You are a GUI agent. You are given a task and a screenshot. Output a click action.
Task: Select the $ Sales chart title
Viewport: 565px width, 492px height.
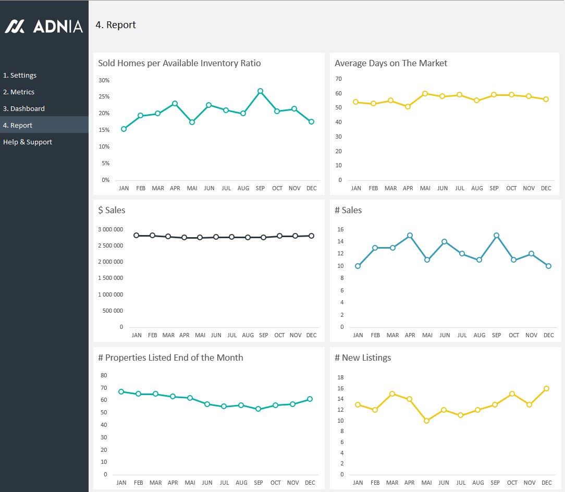tap(112, 210)
